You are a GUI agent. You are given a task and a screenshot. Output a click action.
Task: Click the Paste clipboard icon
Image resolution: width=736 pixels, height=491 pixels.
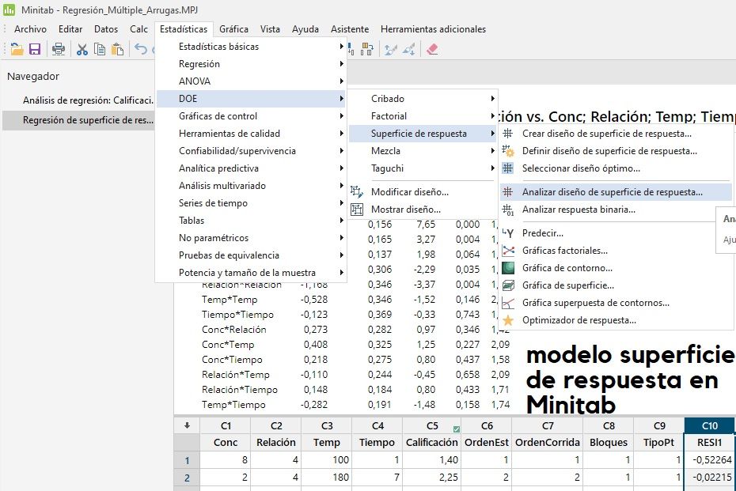tap(117, 49)
